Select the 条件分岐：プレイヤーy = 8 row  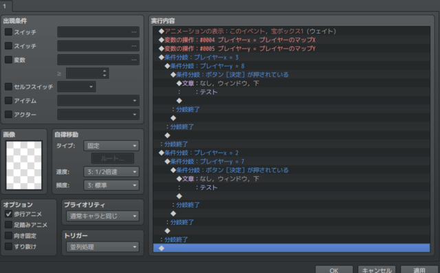(291, 66)
